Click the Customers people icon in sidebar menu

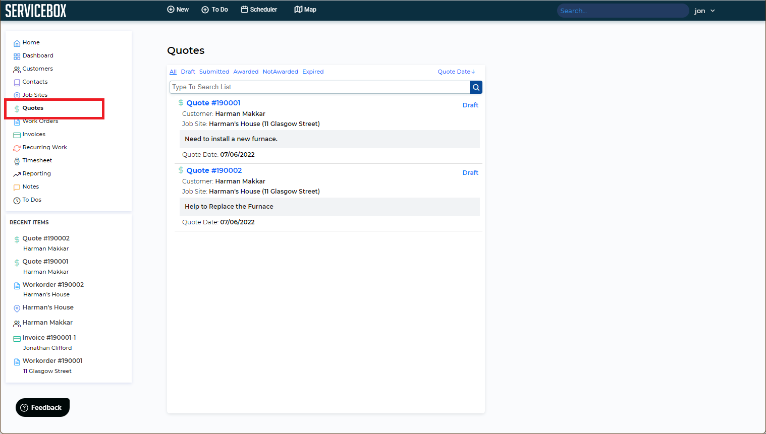(17, 70)
